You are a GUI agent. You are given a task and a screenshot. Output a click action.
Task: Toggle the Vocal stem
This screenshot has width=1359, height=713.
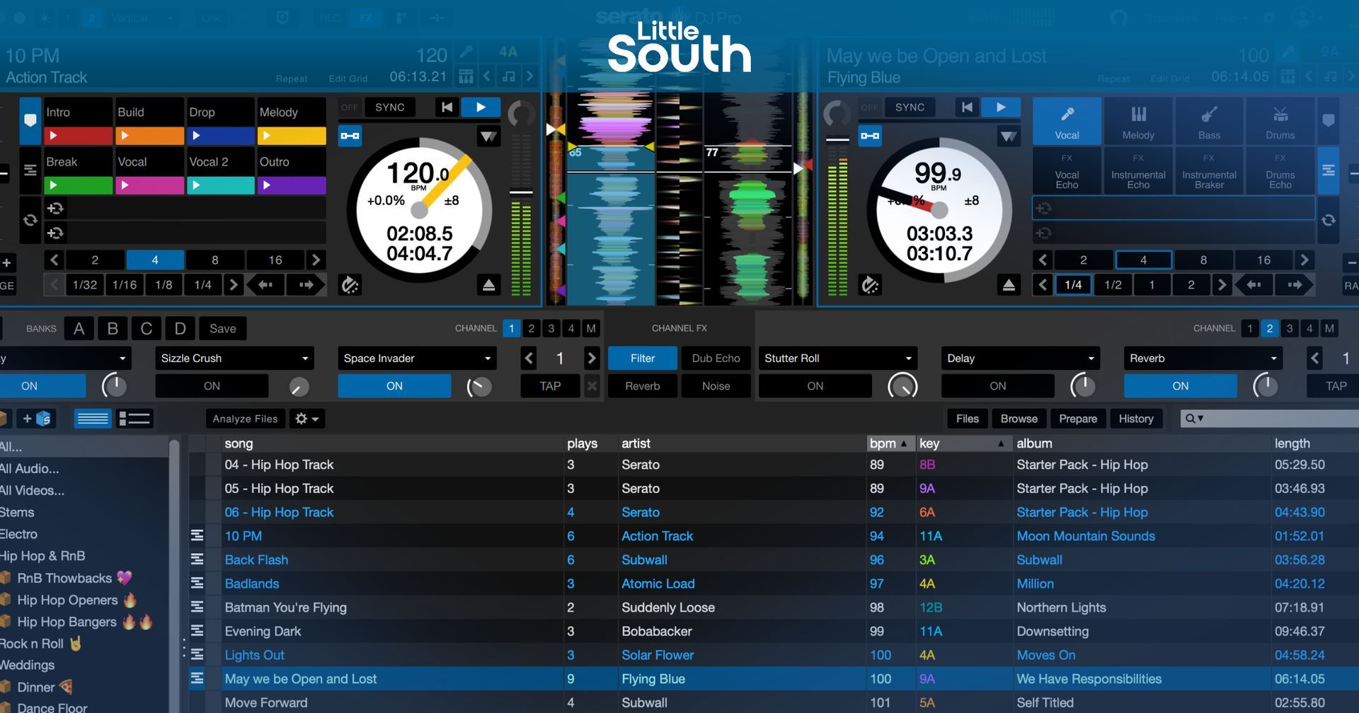coord(1067,121)
